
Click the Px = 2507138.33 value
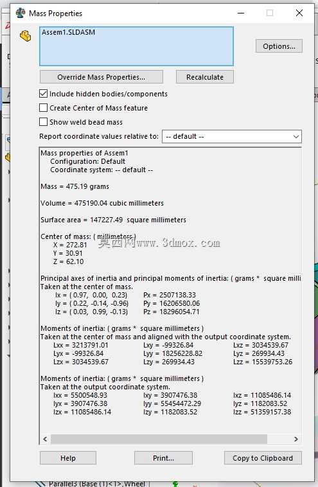point(170,295)
